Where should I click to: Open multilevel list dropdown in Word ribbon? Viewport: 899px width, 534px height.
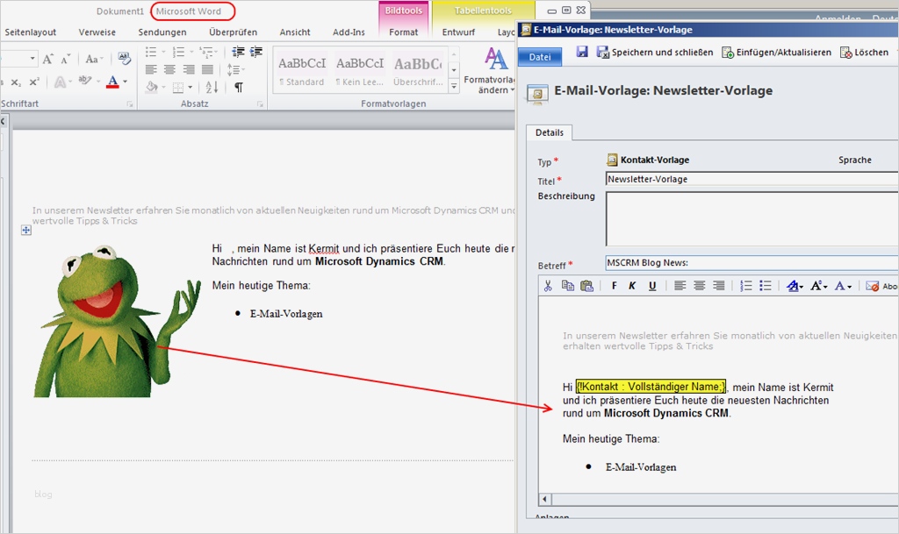(216, 52)
